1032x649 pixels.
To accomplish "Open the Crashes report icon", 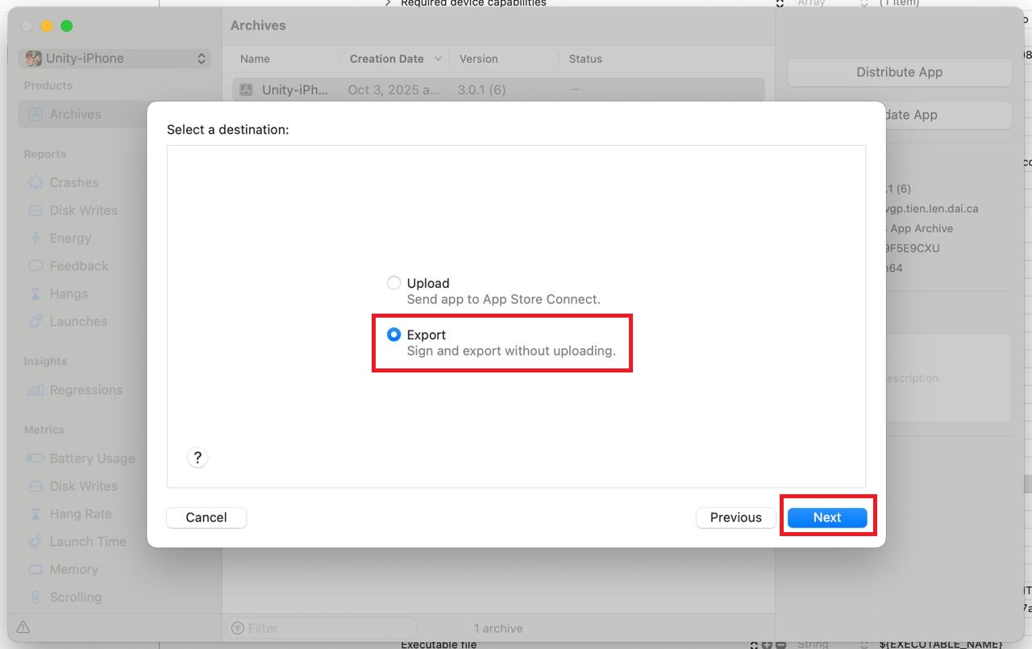I will pyautogui.click(x=35, y=183).
